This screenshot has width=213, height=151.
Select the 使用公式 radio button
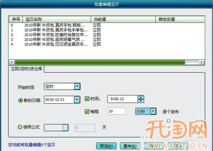(20, 127)
